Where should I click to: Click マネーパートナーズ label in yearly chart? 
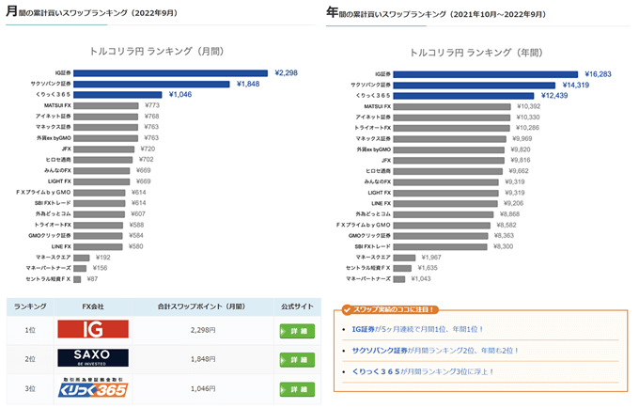click(368, 279)
